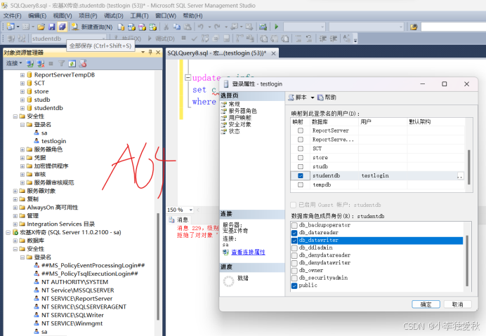
Task: Open the 查看连接属性 link
Action: coord(248,253)
